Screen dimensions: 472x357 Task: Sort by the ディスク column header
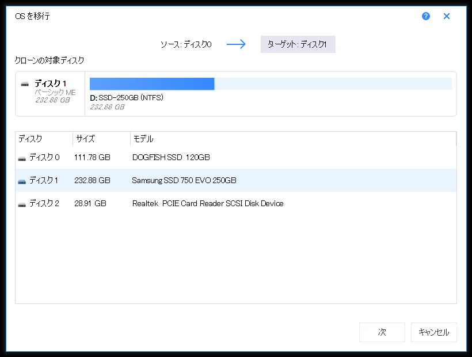[31, 139]
